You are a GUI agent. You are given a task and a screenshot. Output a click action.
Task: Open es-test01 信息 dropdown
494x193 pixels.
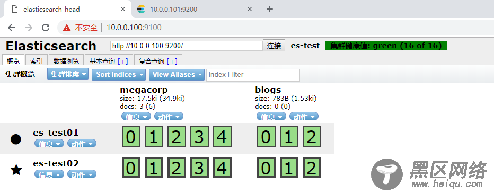coord(49,144)
